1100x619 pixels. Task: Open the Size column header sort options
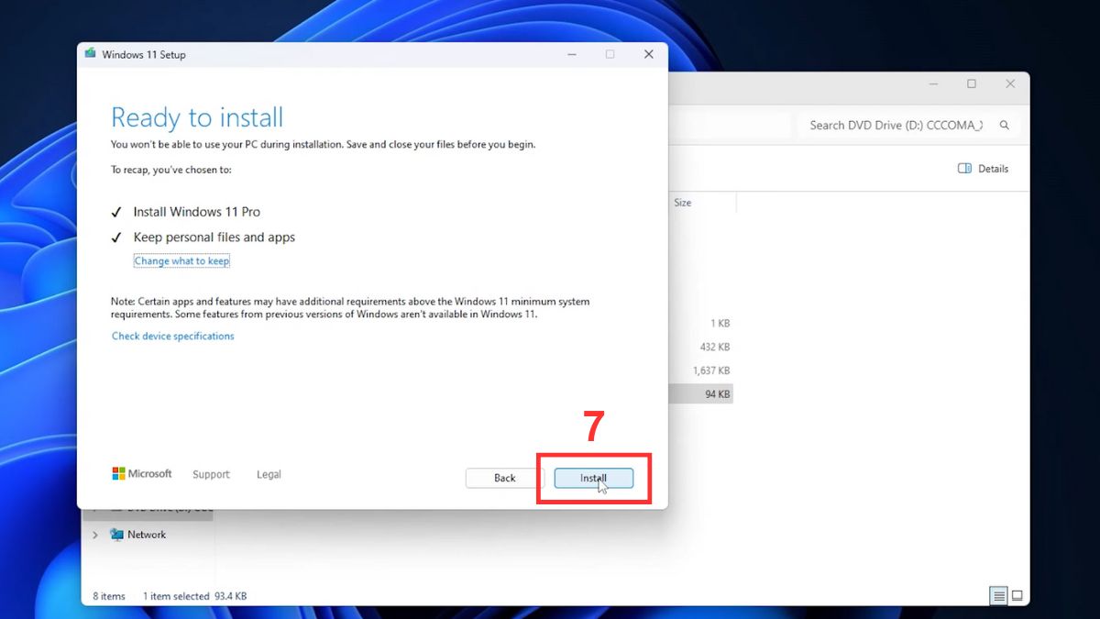tap(683, 202)
